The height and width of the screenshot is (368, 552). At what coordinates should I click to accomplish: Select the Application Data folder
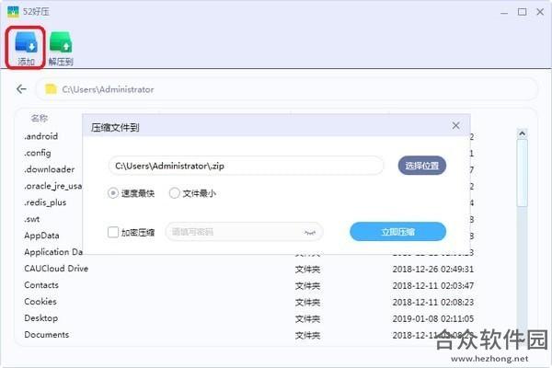(x=53, y=252)
